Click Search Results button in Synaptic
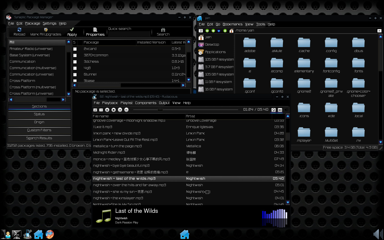 (x=39, y=138)
